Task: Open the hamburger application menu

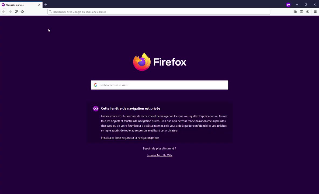Action: [315, 12]
